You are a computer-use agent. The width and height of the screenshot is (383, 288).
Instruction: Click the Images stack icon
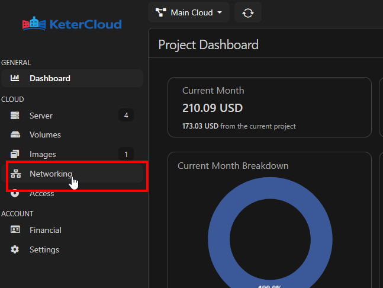15,154
